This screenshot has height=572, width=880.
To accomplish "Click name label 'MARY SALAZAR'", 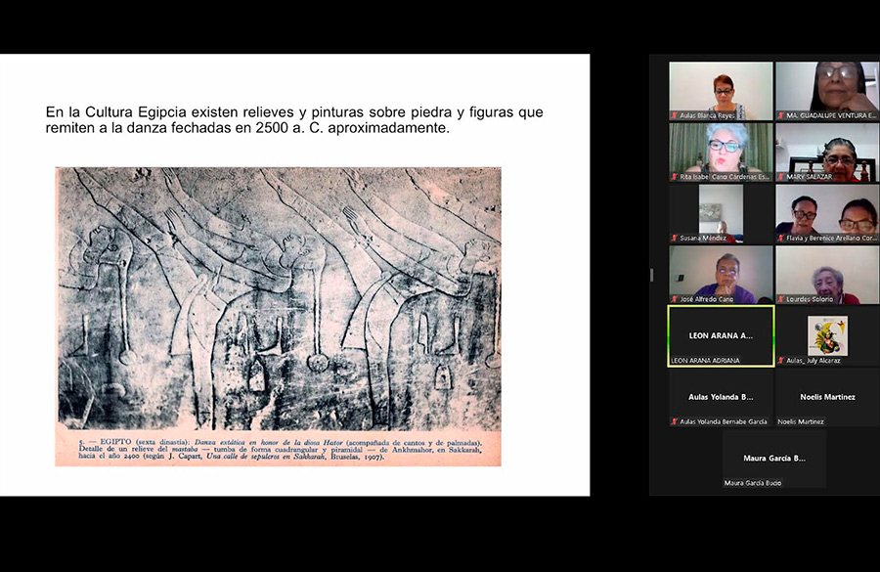I will (x=810, y=177).
